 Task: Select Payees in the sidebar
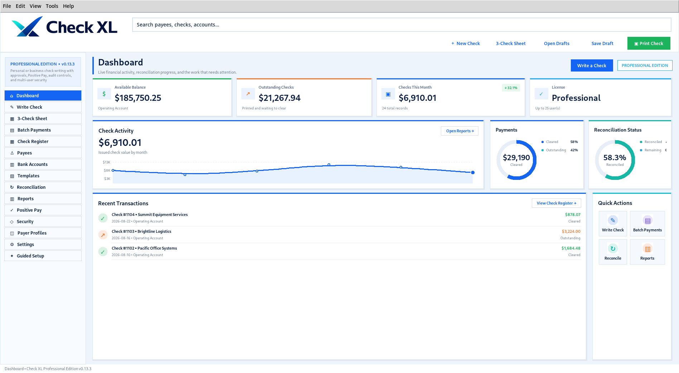pos(43,153)
